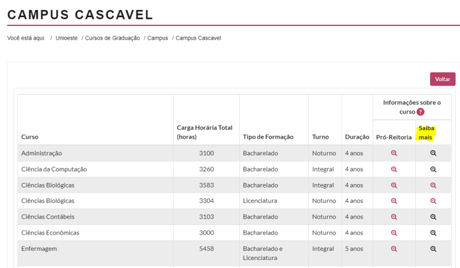Screen dimensions: 460x268
Task: Click Pró-Reitoria magnifier for Ciências Contábeis
Action: pos(394,217)
